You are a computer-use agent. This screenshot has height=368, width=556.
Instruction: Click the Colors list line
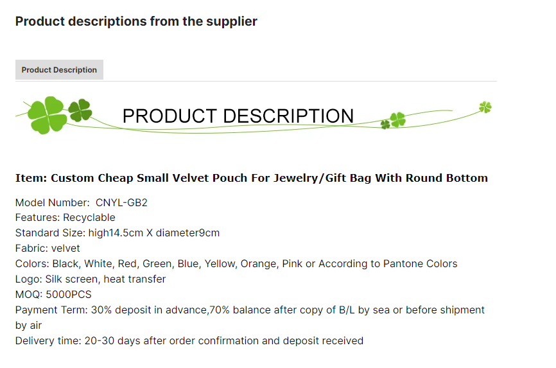pyautogui.click(x=236, y=264)
